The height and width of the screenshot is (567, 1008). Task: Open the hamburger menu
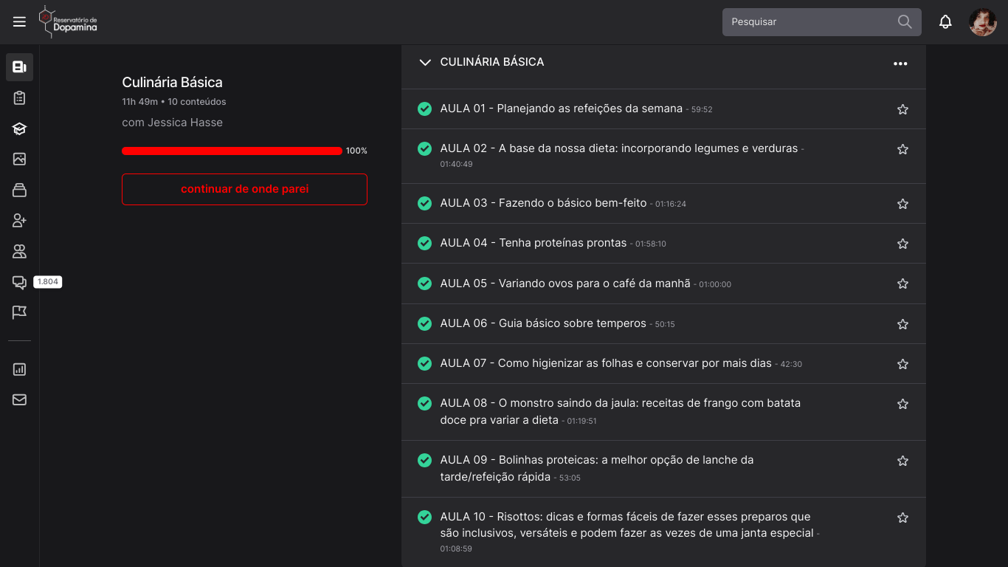pos(19,22)
